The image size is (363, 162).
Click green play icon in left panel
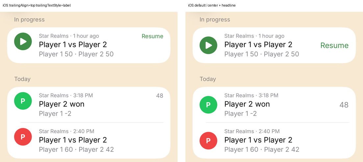click(x=23, y=42)
